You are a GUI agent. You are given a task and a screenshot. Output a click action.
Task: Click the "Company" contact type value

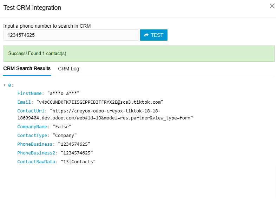[x=65, y=135]
